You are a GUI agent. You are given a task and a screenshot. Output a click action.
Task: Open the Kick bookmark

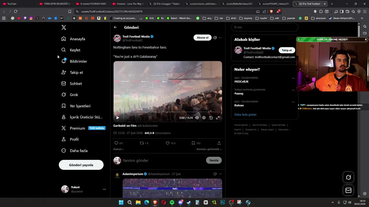149,18
